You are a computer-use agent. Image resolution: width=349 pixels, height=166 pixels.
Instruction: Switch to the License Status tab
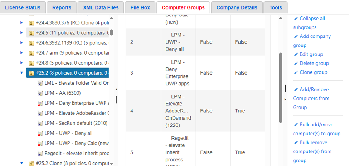[x=23, y=7]
